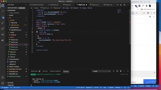Expand the Timeline section
Screen dimensions: 161x90
pos(11,85)
